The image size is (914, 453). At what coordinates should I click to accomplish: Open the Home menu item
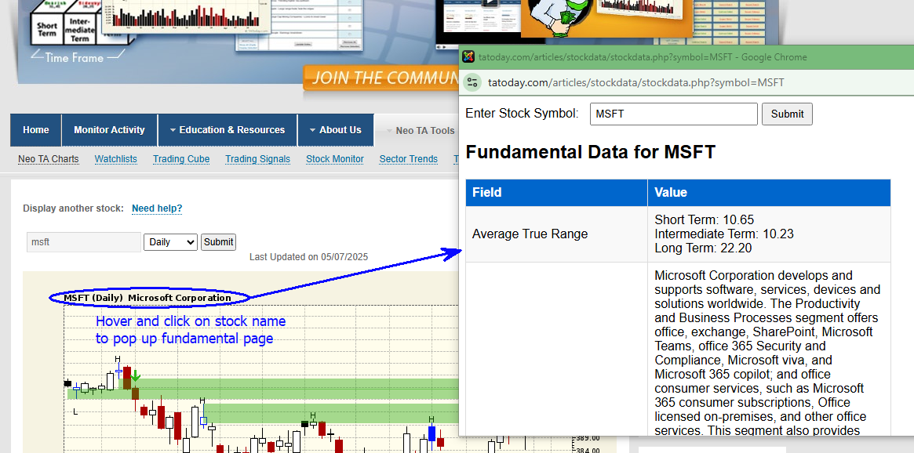click(35, 130)
